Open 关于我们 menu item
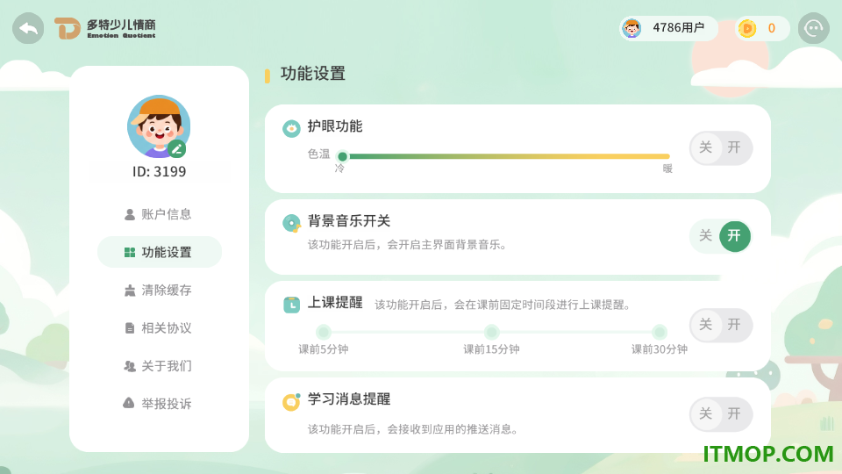This screenshot has height=474, width=842. [159, 366]
